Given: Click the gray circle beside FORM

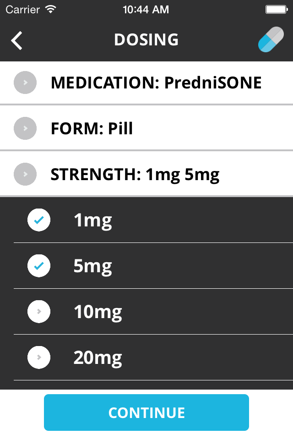Looking at the screenshot, I should point(25,128).
